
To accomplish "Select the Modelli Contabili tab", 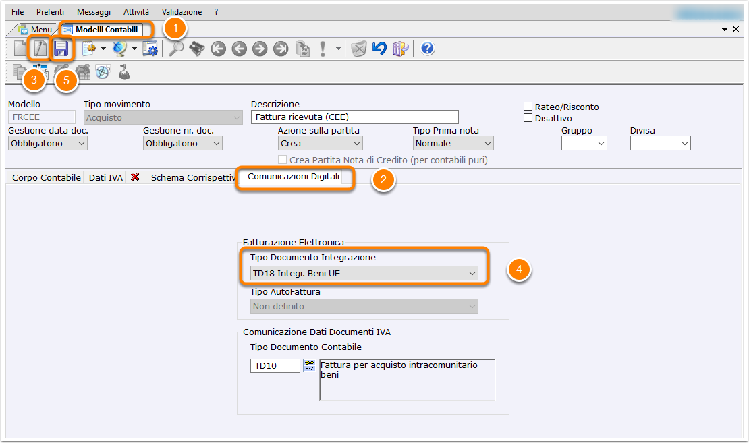I will (101, 30).
